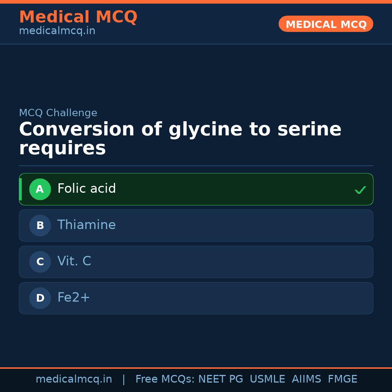392x392 pixels.
Task: Click the glycine to serine question text
Action: 180,139
